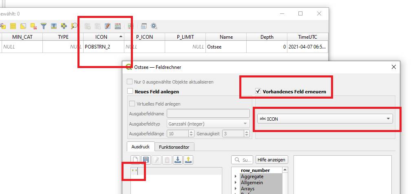Click the 'Hilfe anzeigen' button
This screenshot has width=415, height=194.
click(272, 160)
